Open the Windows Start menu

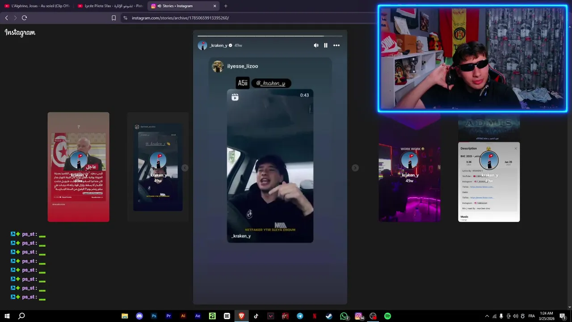click(x=7, y=316)
